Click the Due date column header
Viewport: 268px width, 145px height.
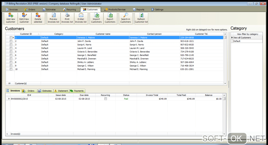click(x=84, y=95)
